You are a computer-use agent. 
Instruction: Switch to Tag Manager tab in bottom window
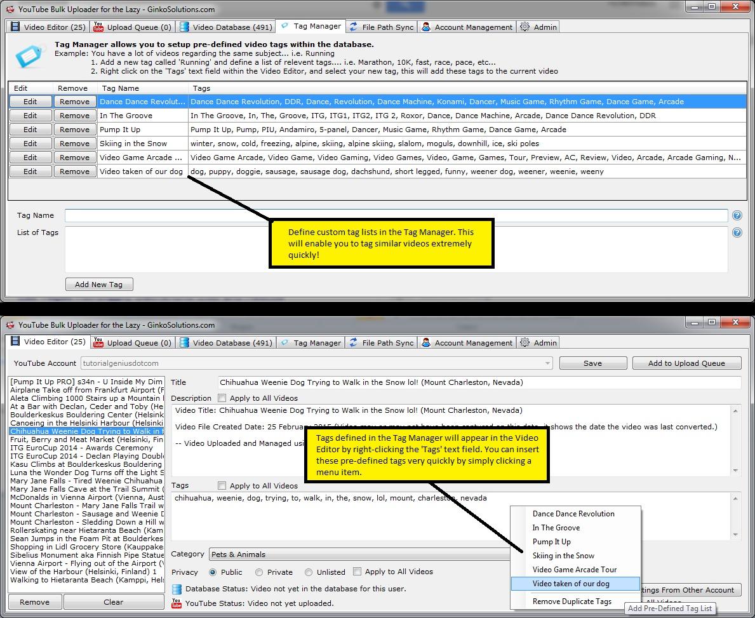pos(311,342)
